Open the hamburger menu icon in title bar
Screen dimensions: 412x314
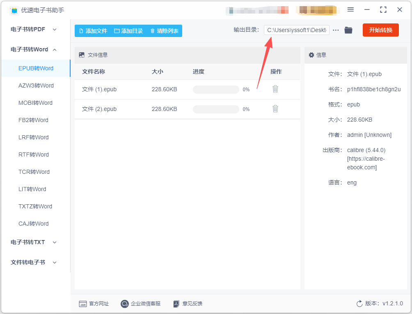point(350,10)
